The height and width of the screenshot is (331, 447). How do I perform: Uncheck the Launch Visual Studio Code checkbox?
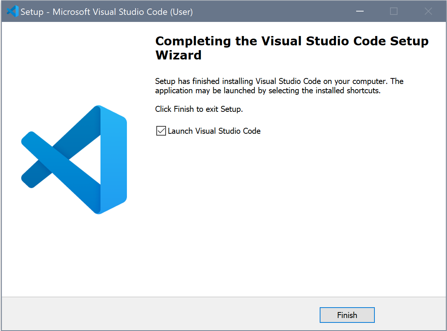(161, 131)
